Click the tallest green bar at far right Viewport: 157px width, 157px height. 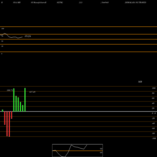[25, 100]
